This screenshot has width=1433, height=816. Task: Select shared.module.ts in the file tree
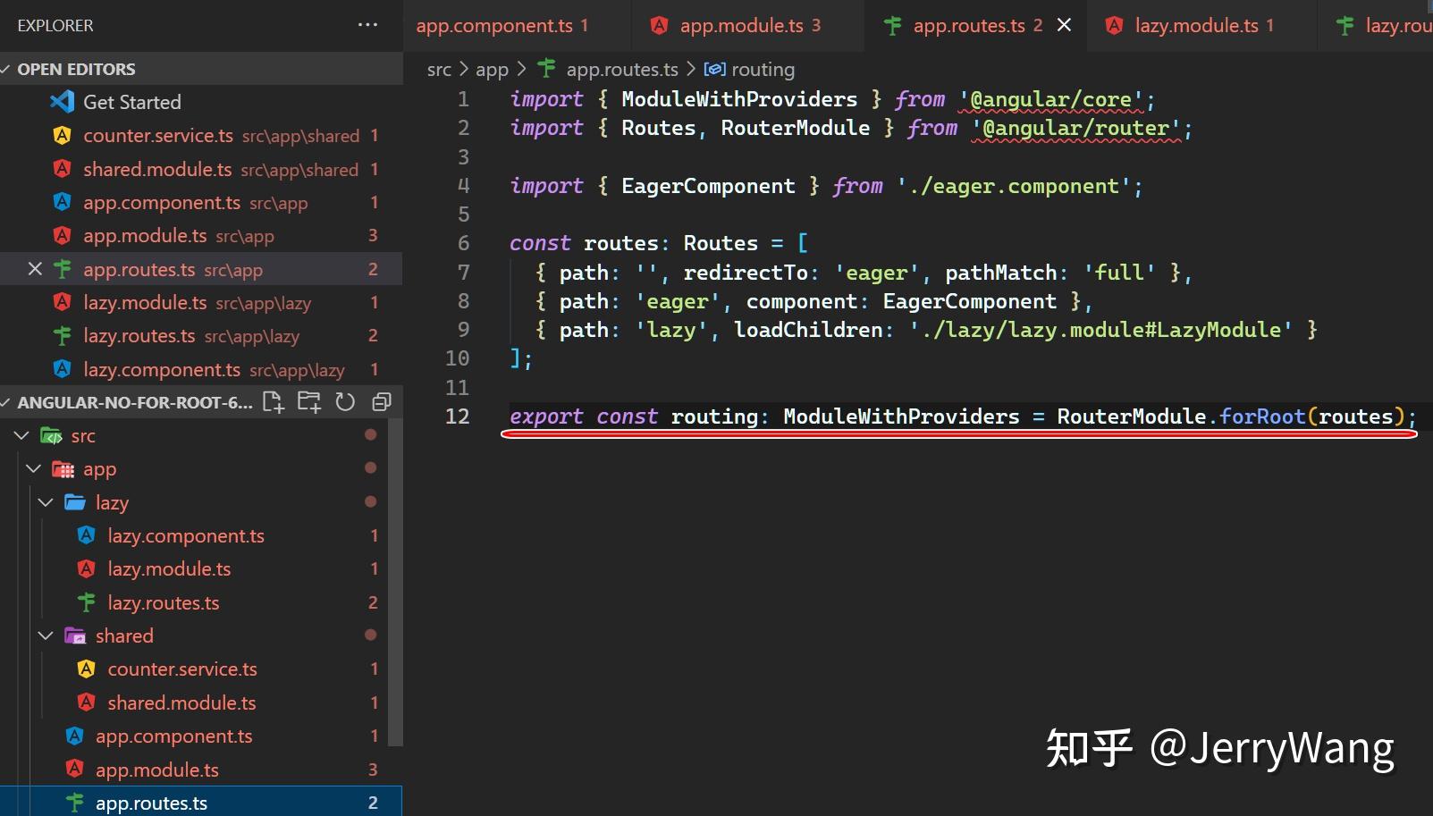(x=181, y=702)
